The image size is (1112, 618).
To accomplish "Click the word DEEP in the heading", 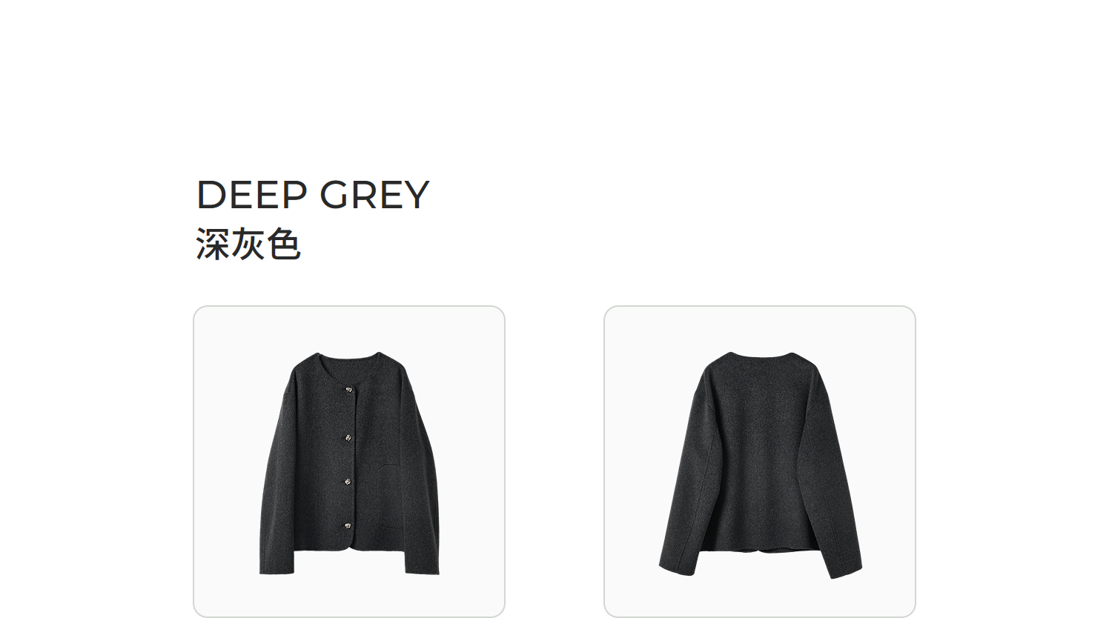I will [251, 195].
